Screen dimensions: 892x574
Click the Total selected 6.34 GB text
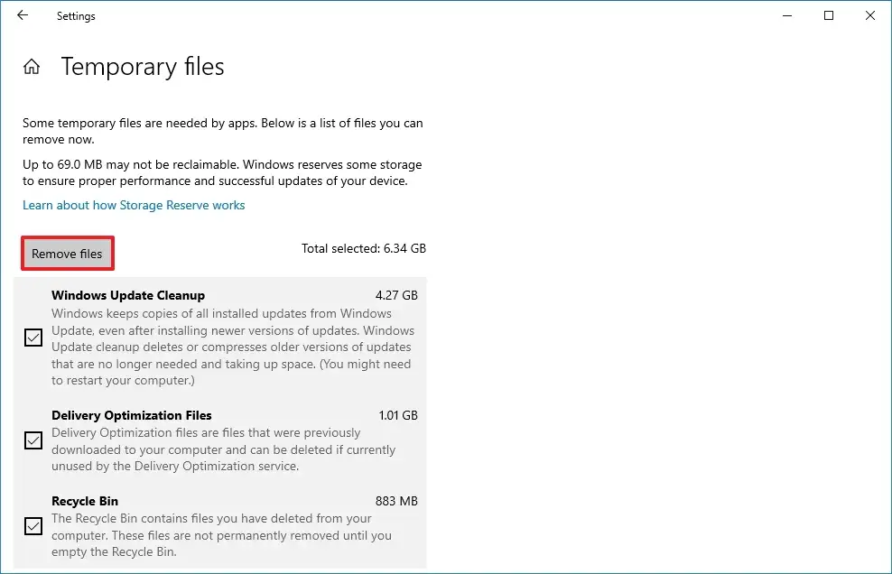click(x=363, y=248)
